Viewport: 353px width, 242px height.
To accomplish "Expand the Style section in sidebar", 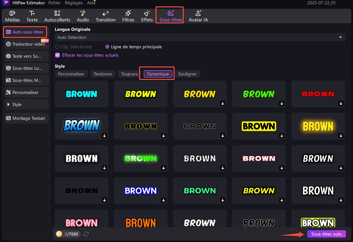I will click(x=26, y=105).
